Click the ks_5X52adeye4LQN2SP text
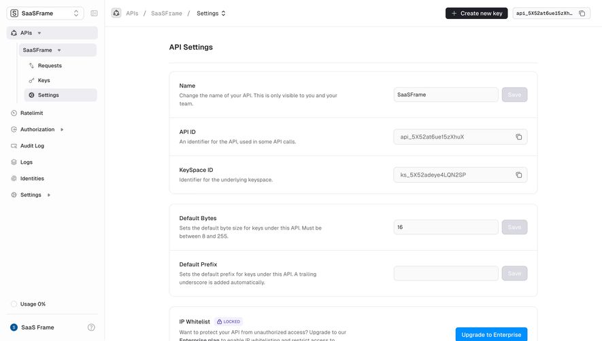The width and height of the screenshot is (602, 341). coord(433,175)
